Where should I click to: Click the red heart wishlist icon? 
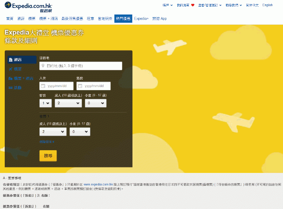[x=193, y=5]
